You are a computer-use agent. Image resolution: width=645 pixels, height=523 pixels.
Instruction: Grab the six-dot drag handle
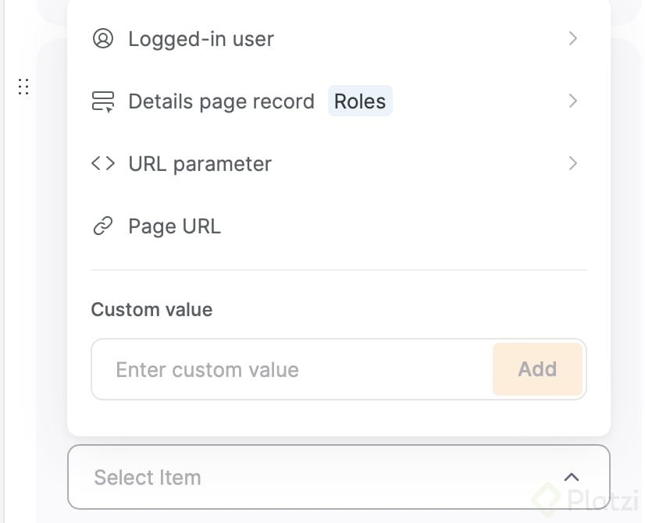(23, 87)
